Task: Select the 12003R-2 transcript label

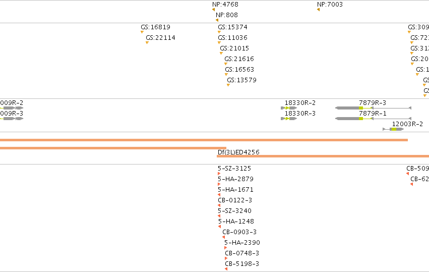Action: (x=407, y=124)
